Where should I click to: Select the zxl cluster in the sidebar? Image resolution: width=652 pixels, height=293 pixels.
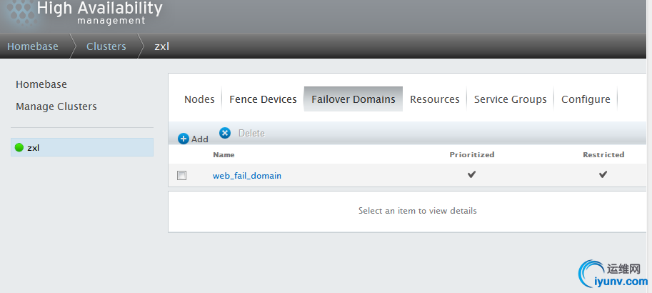[x=33, y=148]
